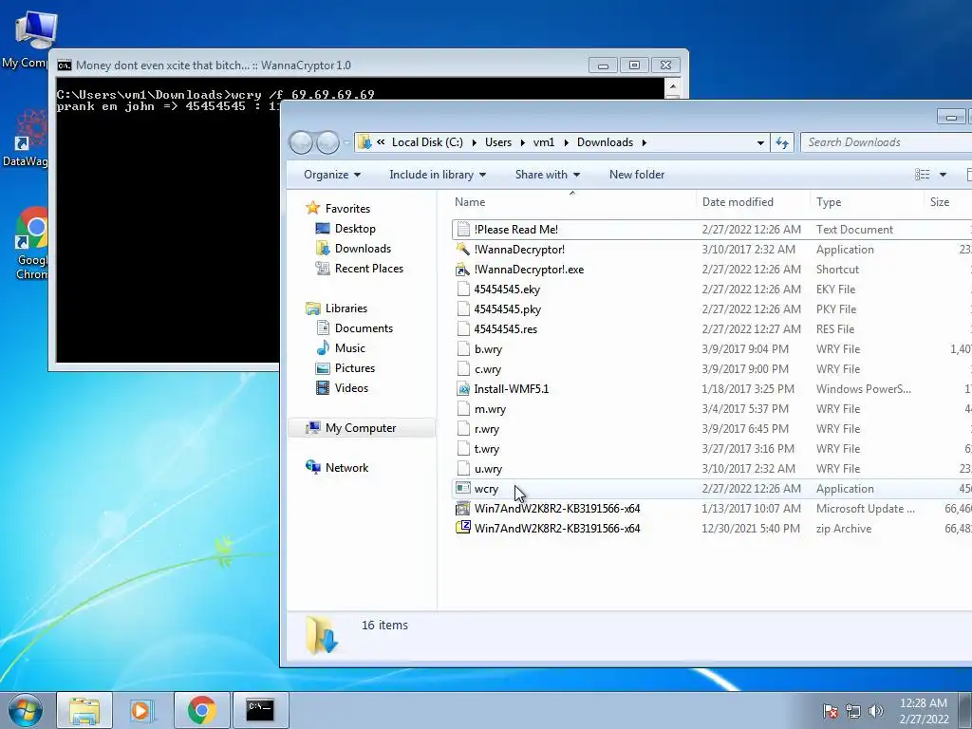Click the refresh button beside address bar
The height and width of the screenshot is (729, 972).
click(x=782, y=142)
